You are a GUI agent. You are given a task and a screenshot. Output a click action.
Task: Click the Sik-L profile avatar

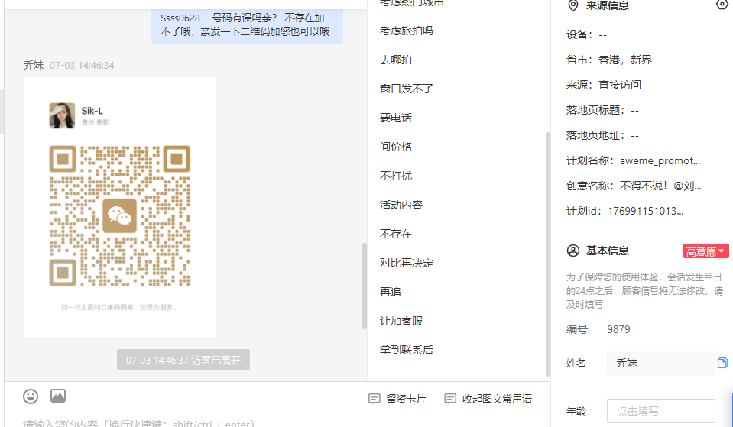pos(62,115)
